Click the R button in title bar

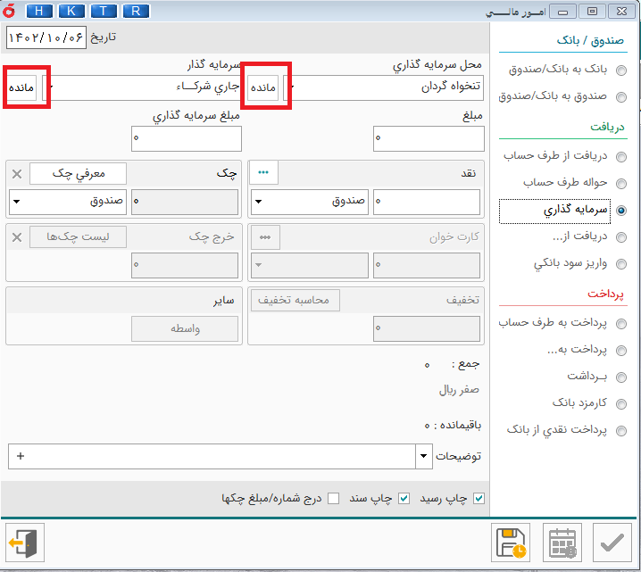[135, 11]
